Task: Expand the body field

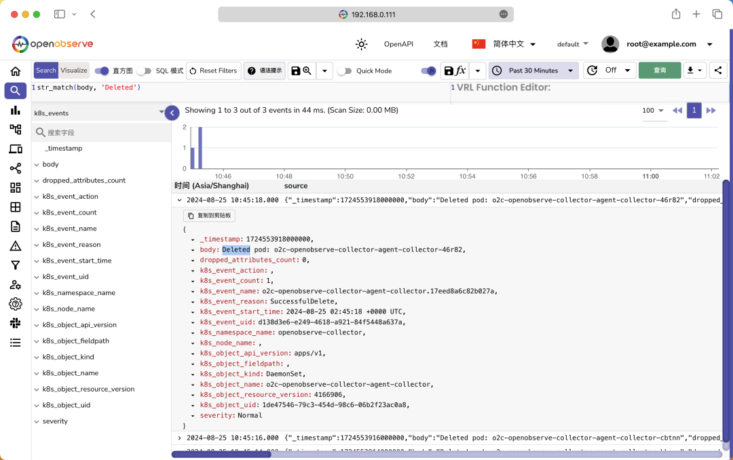Action: (x=37, y=165)
